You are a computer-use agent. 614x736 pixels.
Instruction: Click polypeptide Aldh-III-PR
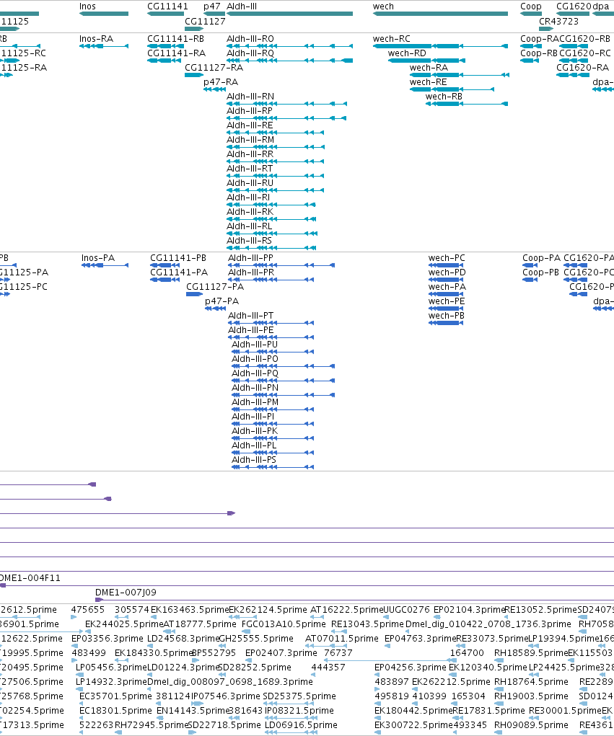click(251, 272)
